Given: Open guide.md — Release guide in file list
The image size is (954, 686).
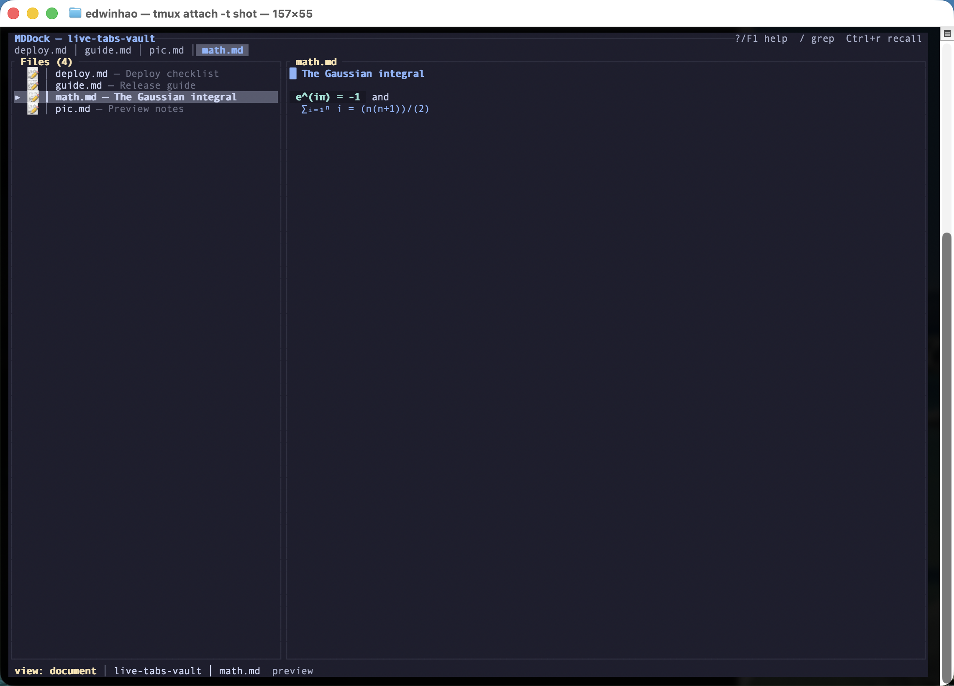Looking at the screenshot, I should coord(125,85).
